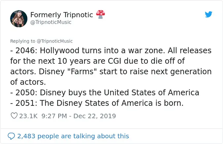Click the speech bubble reply icon
Screen dimensions: 223x144
(11, 136)
